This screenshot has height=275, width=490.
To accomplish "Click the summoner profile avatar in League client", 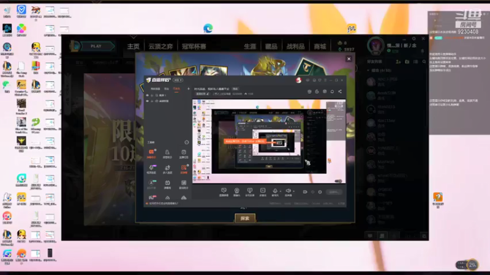I will (x=375, y=45).
